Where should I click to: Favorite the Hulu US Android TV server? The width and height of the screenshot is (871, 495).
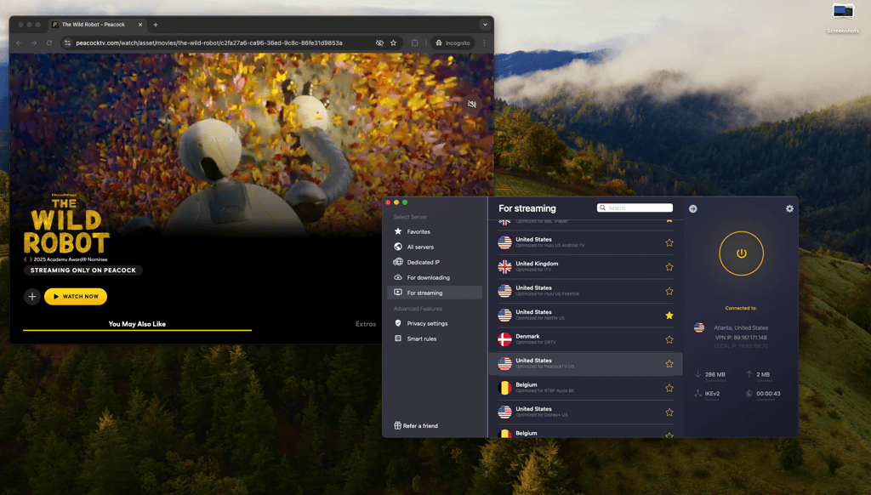[x=669, y=242]
